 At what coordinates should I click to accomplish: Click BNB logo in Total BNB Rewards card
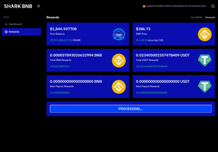(x=119, y=60)
